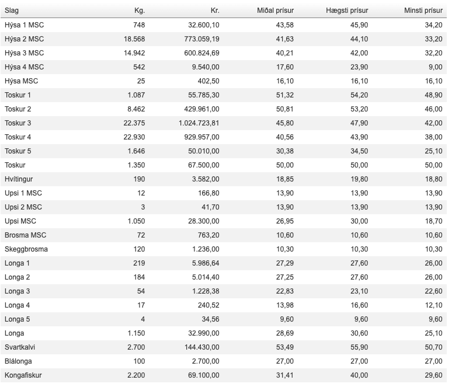This screenshot has width=452, height=387.
Task: Click the Brosma MSC row label
Action: point(25,235)
